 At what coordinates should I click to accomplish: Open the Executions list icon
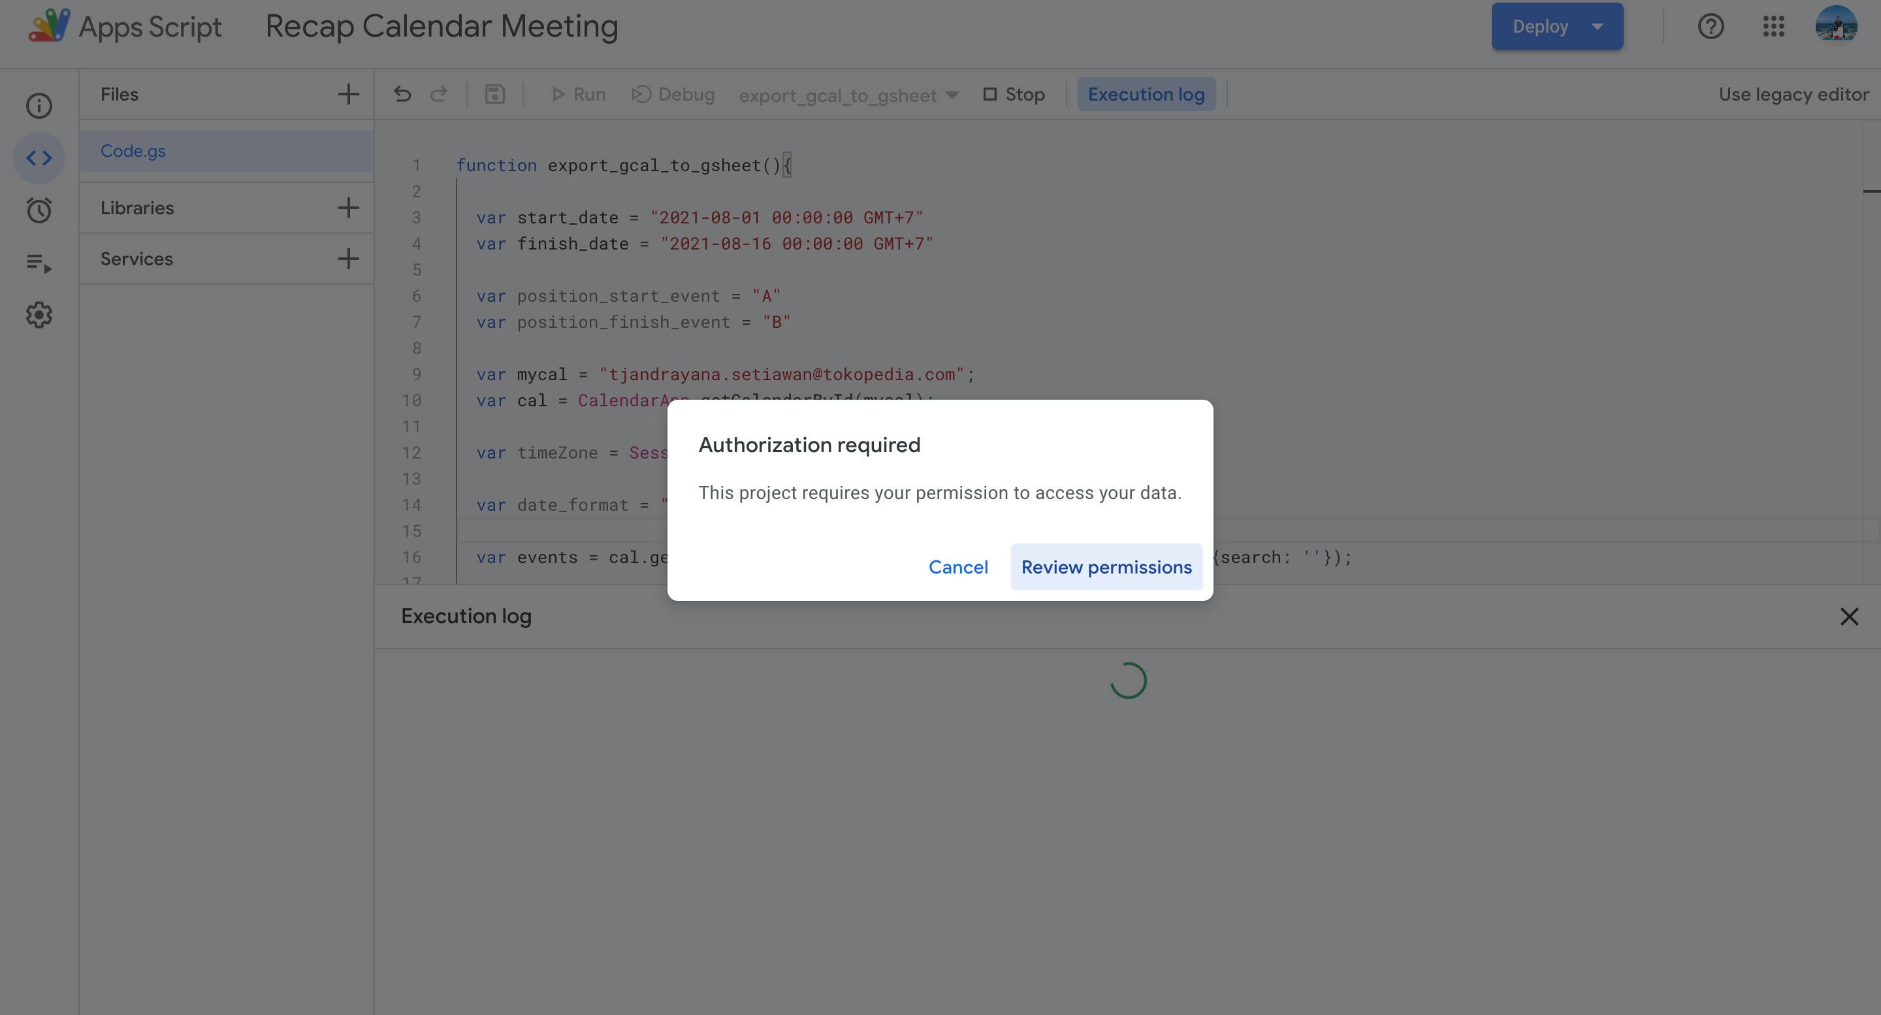pos(39,263)
